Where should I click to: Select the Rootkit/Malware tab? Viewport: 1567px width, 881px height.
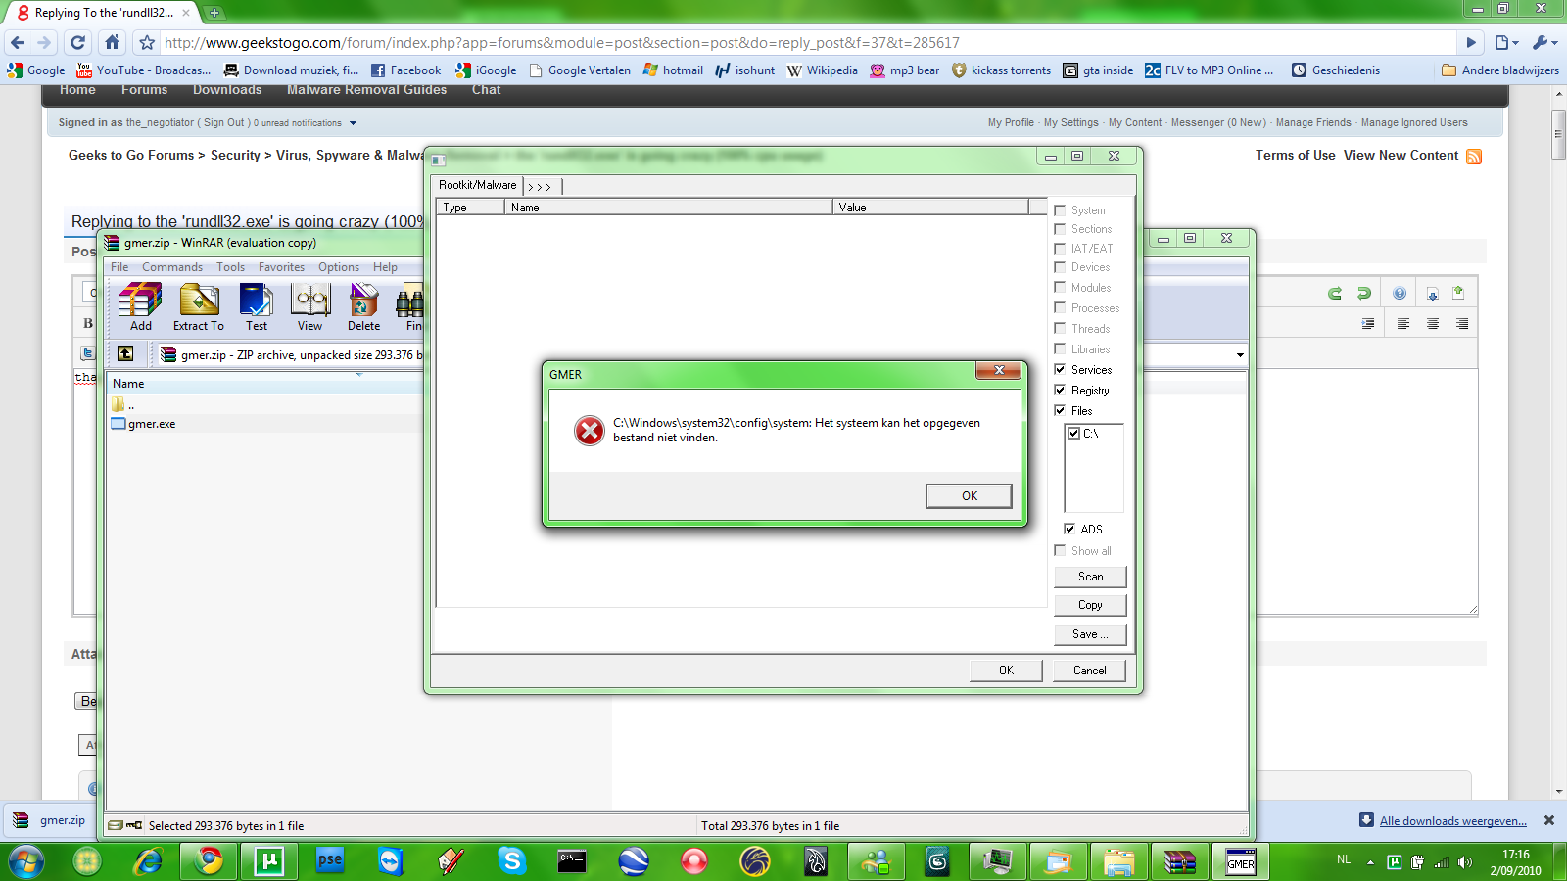click(x=477, y=185)
